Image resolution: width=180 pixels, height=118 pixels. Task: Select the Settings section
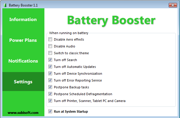click(23, 82)
